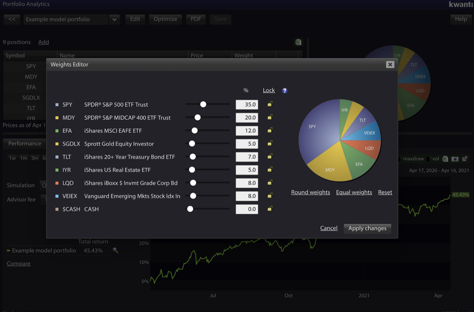The image size is (474, 312).
Task: Click the Lock column header link
Action: pos(269,90)
